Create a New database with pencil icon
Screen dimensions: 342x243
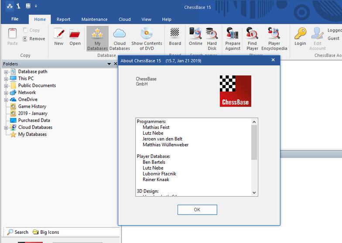coord(59,33)
